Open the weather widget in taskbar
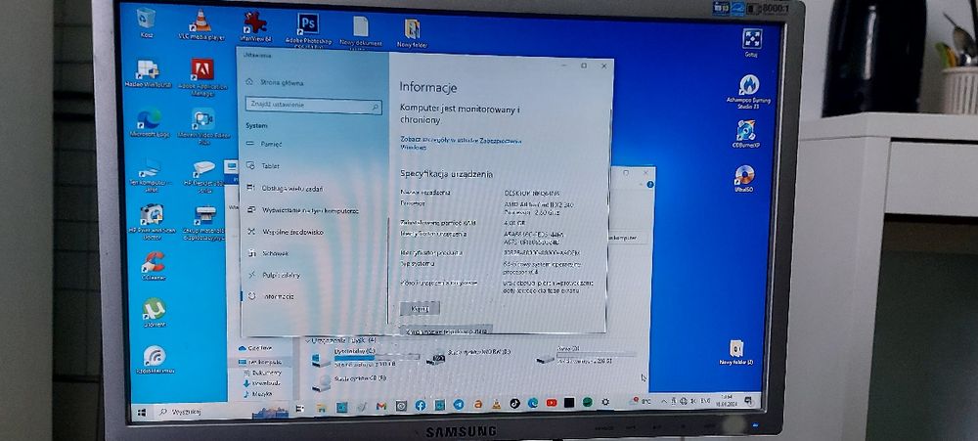 641,402
